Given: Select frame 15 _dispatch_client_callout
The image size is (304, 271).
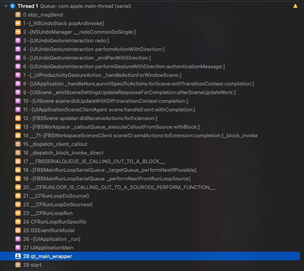Looking at the screenshot, I should [55, 144].
